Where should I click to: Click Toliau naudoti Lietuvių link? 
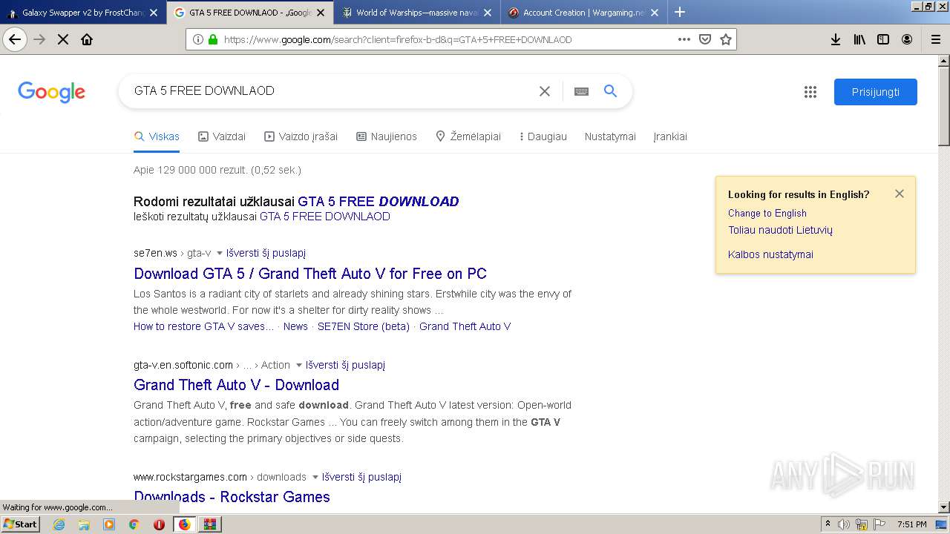[x=780, y=230]
